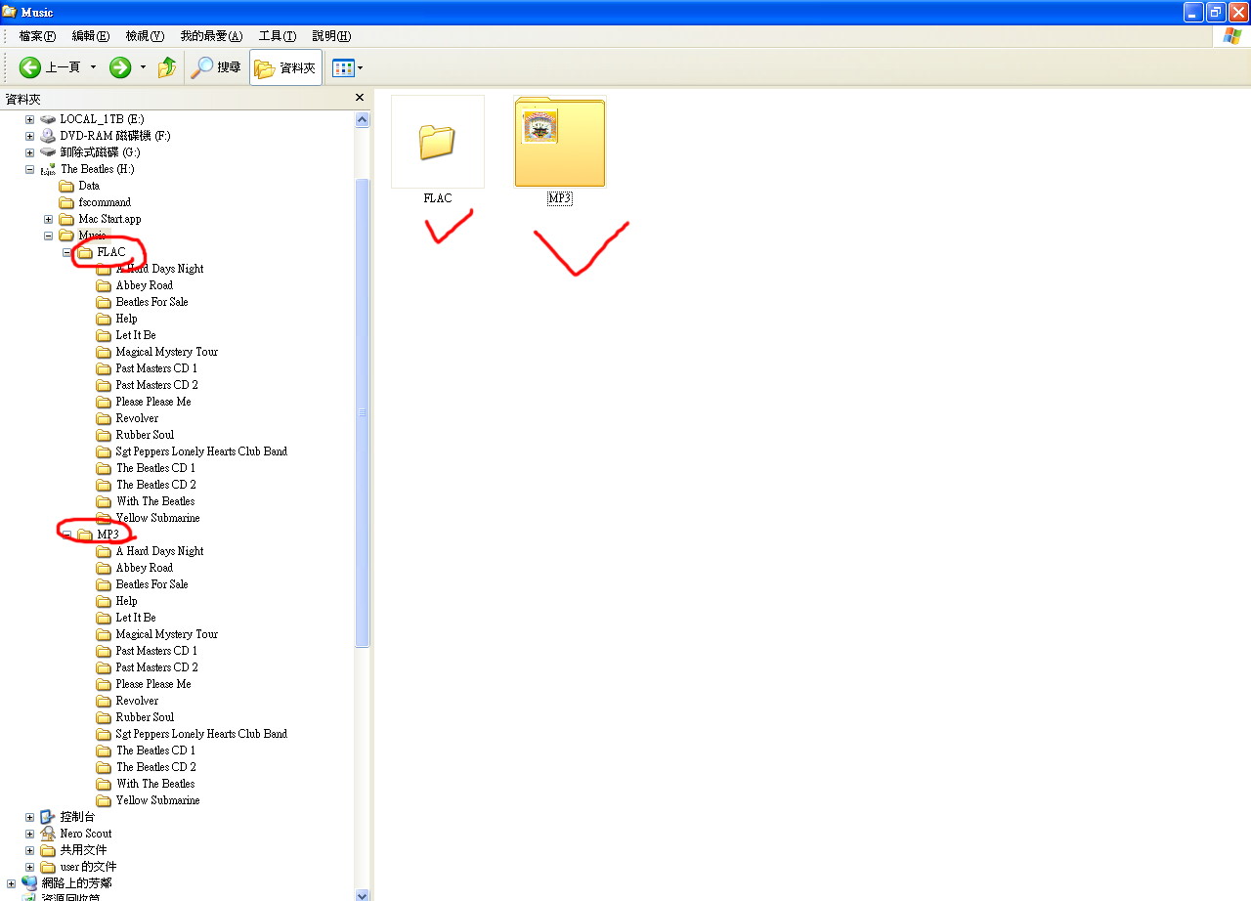Viewport: 1251px width, 901px height.
Task: Expand 網路上的芳鄰 node
Action: point(11,883)
